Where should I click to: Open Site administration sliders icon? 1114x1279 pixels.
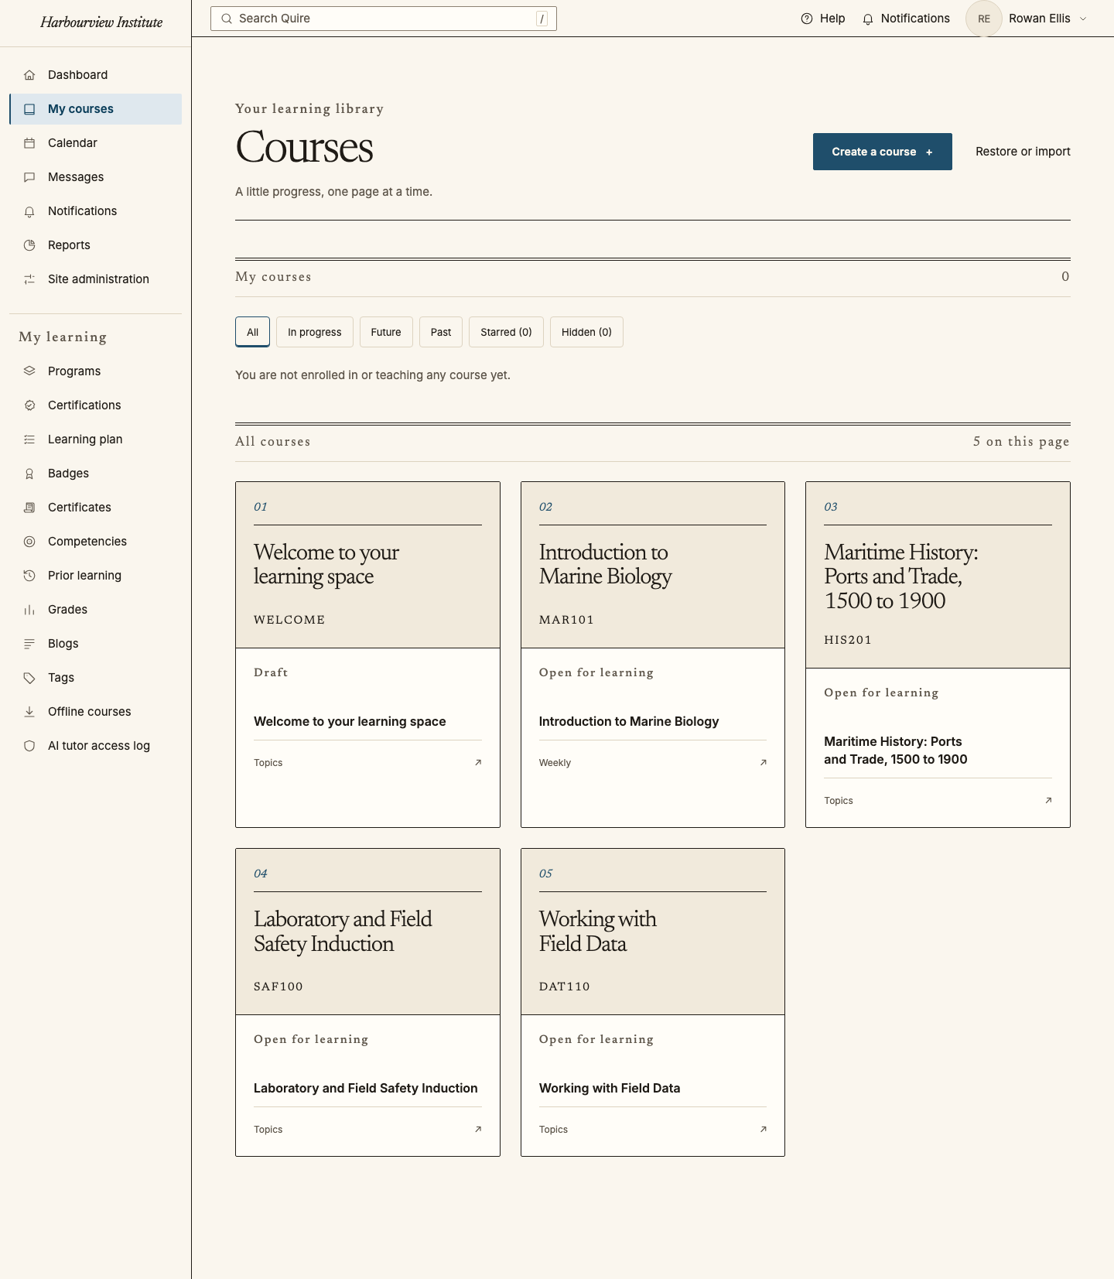(x=29, y=279)
